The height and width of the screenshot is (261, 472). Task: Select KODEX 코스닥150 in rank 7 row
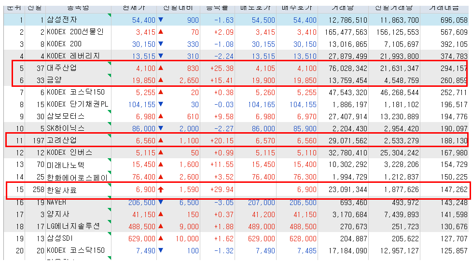click(x=76, y=92)
